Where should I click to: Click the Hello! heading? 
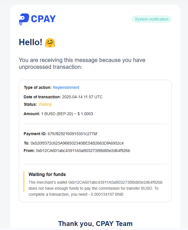click(30, 42)
